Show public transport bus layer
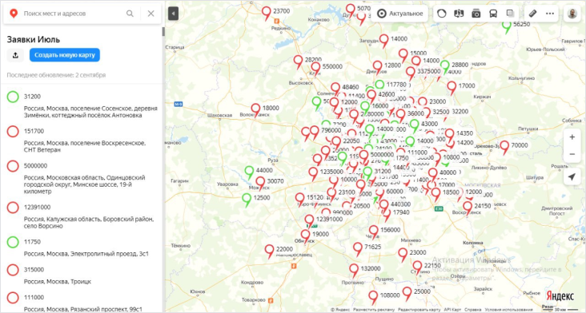 [493, 14]
